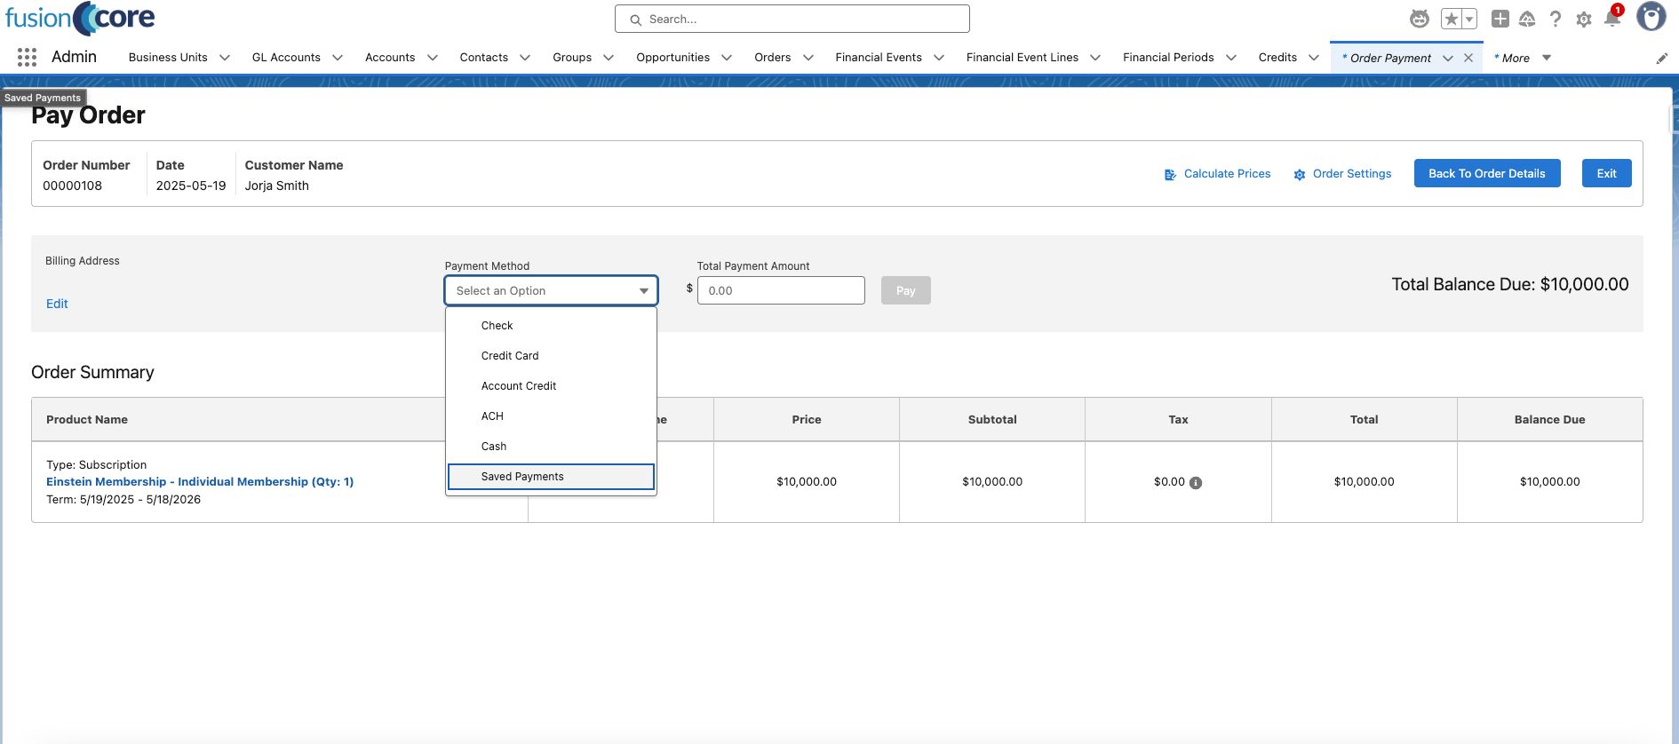Click into the global Search field
Image resolution: width=1679 pixels, height=744 pixels.
[792, 19]
